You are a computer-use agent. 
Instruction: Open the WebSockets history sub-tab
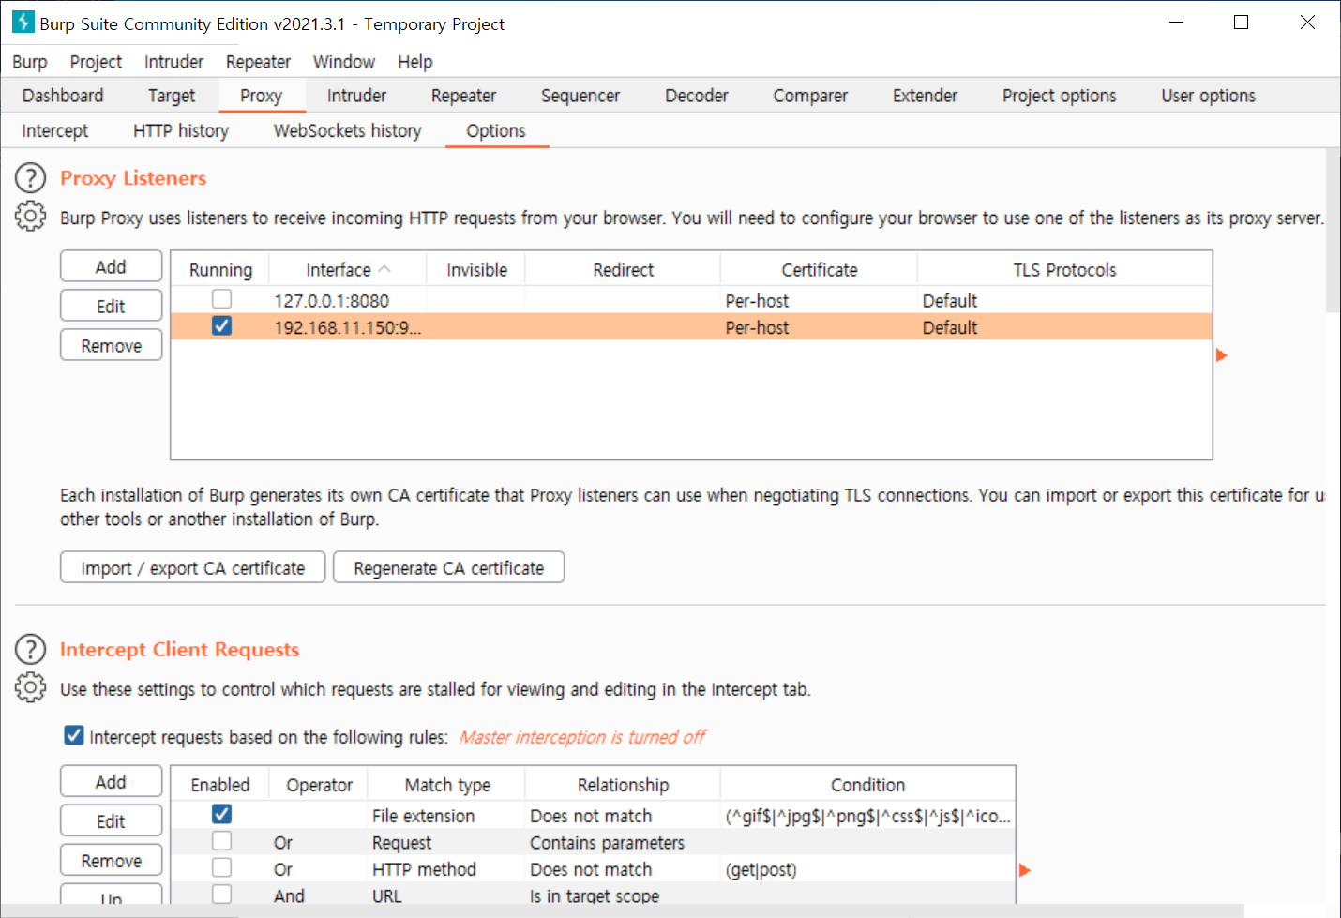tap(348, 131)
